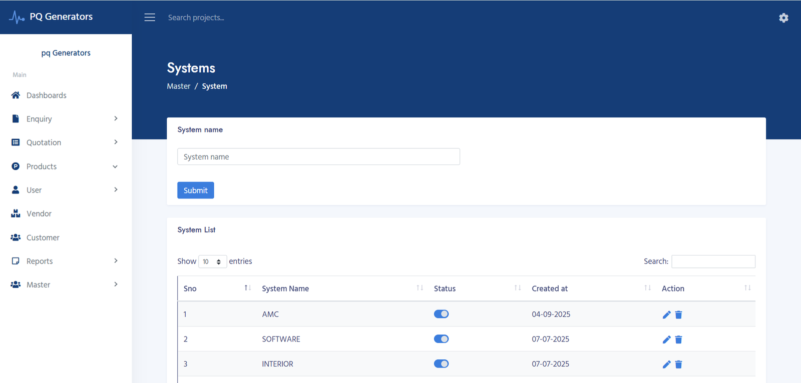The width and height of the screenshot is (801, 383).
Task: Disable the AMC status toggle
Action: coord(441,314)
